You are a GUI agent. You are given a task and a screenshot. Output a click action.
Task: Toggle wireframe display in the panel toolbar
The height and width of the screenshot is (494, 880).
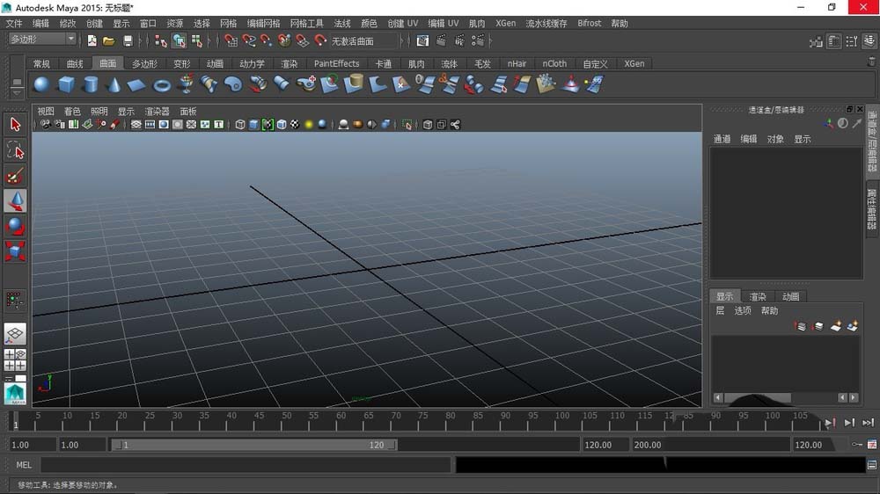[240, 125]
